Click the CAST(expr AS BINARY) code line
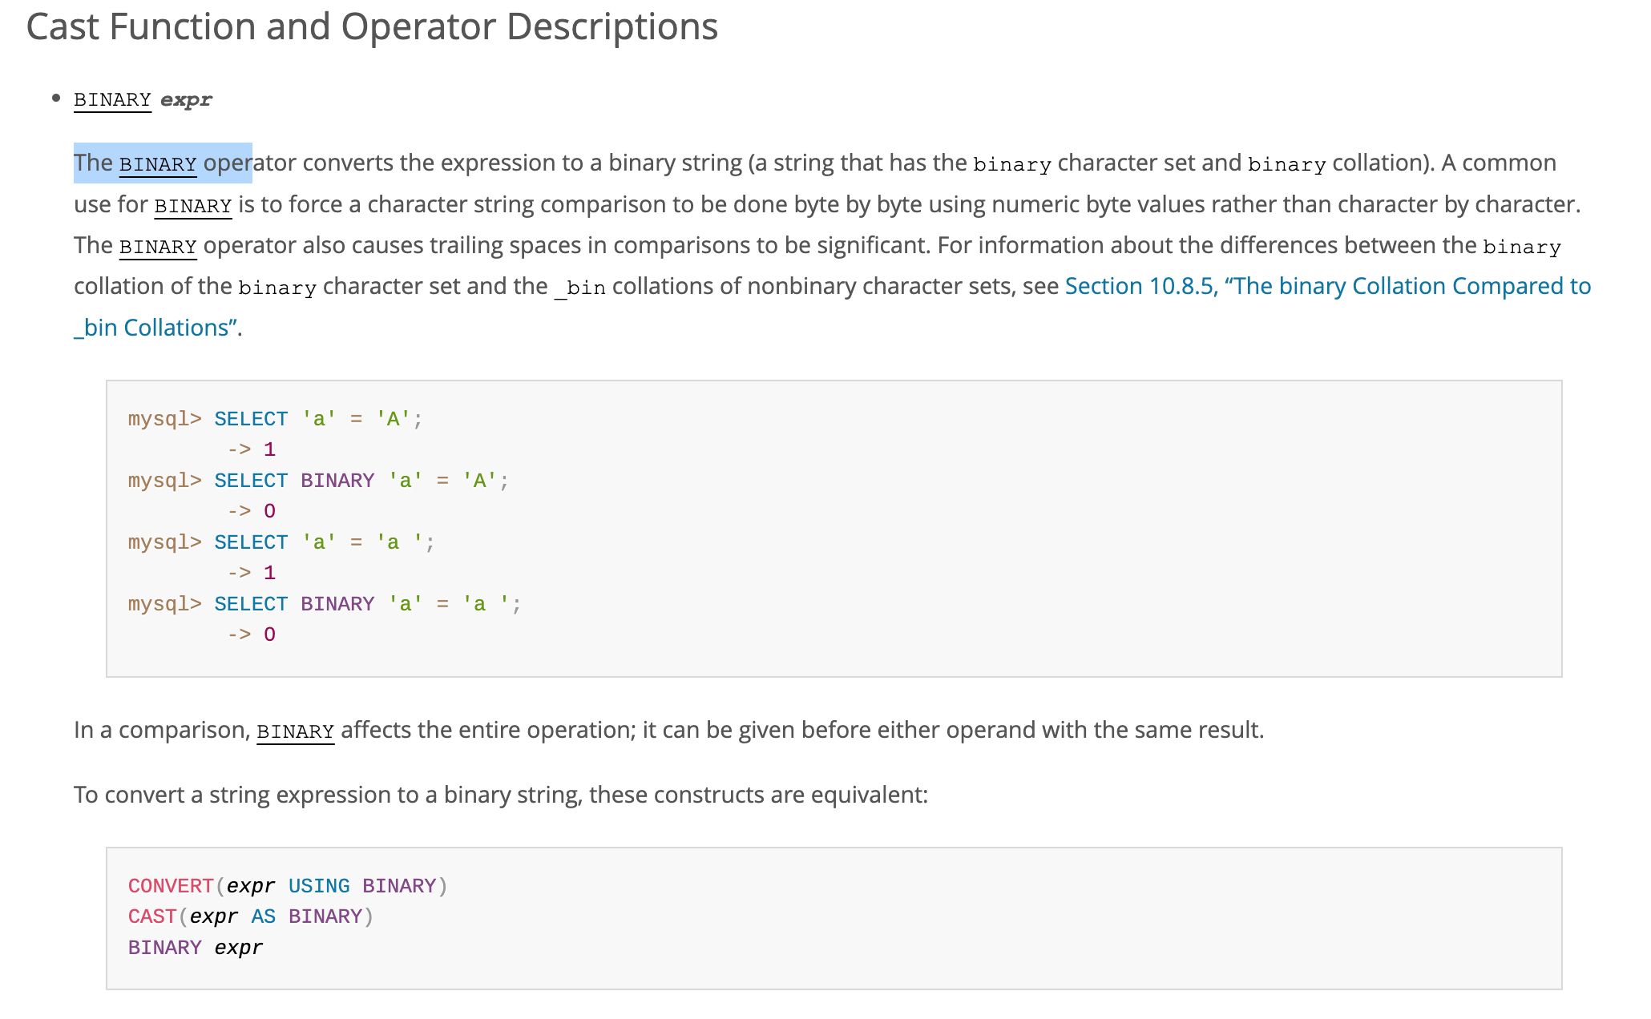This screenshot has width=1651, height=1019. pos(251,916)
